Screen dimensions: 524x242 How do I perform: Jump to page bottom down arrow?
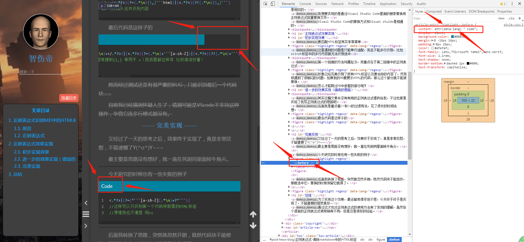point(253,226)
